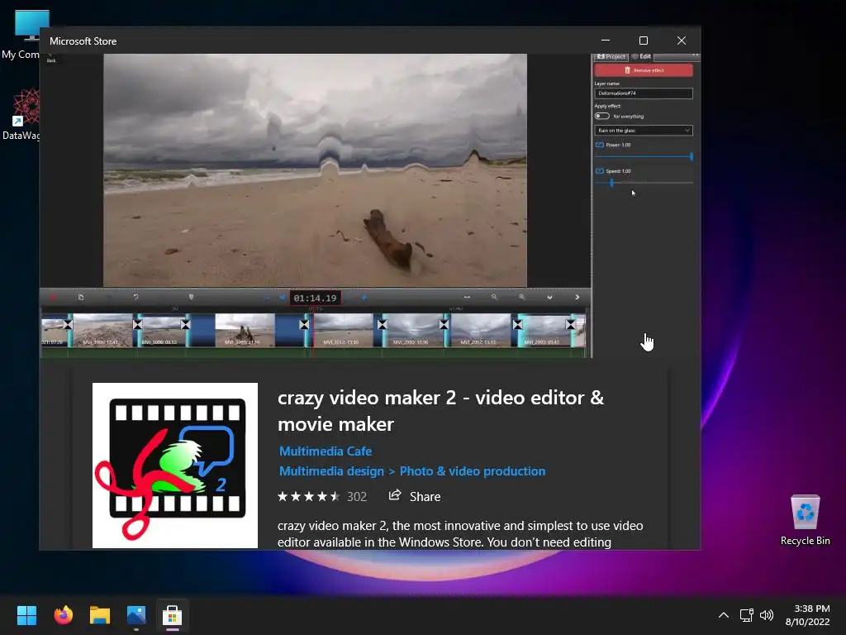Click the beach video preview image
846x635 pixels.
tap(315, 170)
